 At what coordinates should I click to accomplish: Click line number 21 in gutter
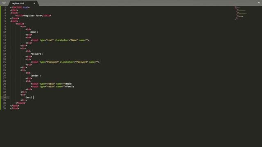click(x=5, y=62)
